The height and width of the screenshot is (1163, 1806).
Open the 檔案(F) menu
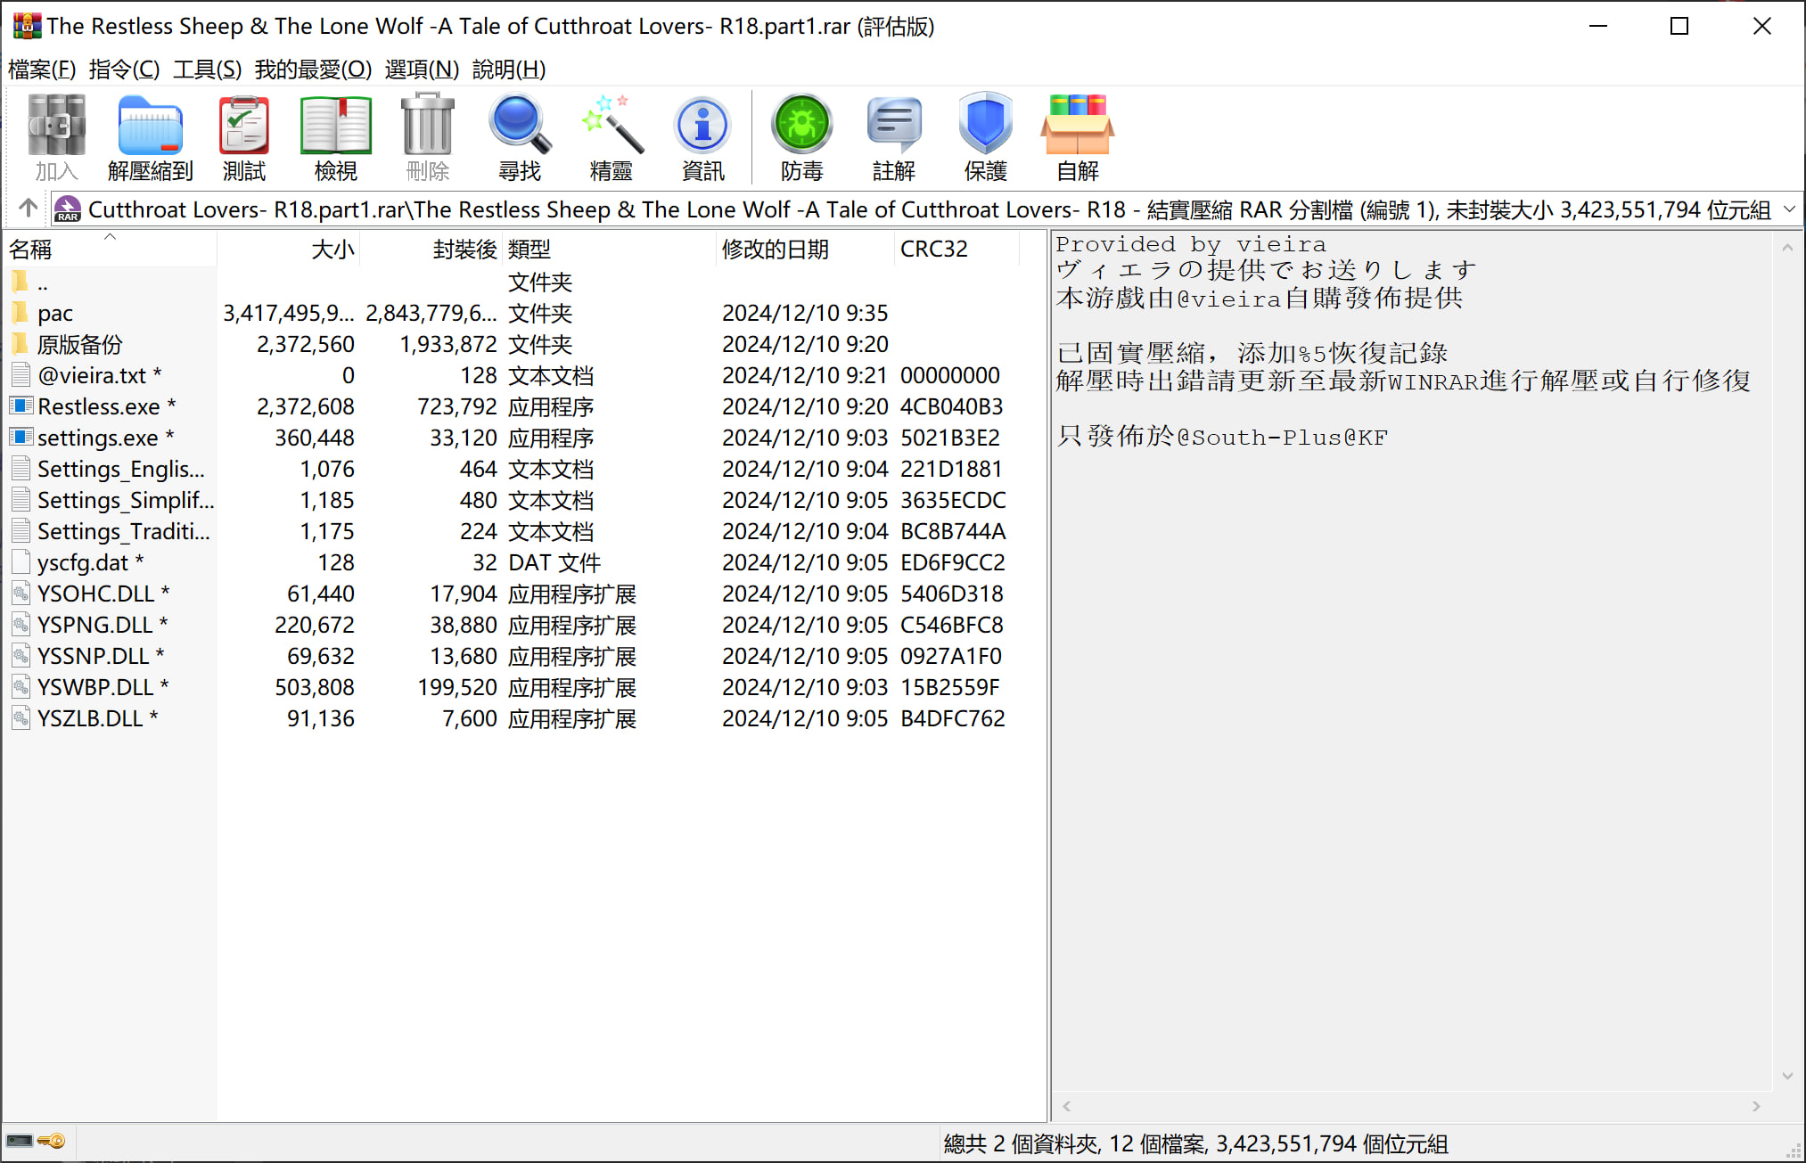tap(42, 70)
